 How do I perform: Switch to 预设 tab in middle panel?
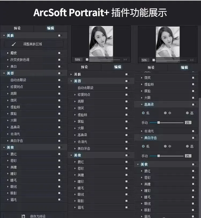click(84, 67)
